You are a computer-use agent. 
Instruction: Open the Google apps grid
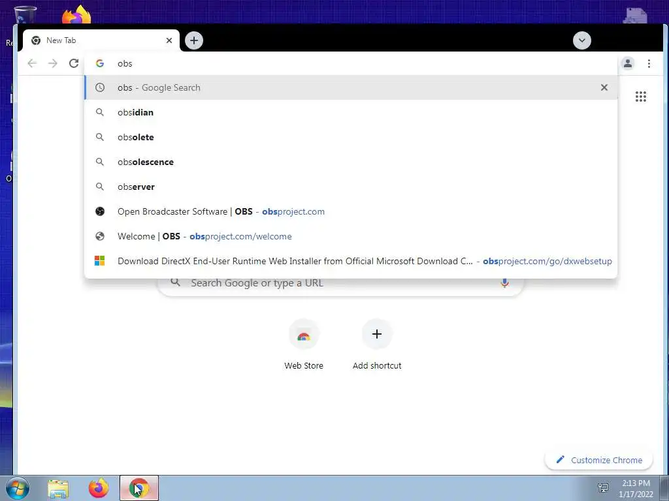(641, 97)
